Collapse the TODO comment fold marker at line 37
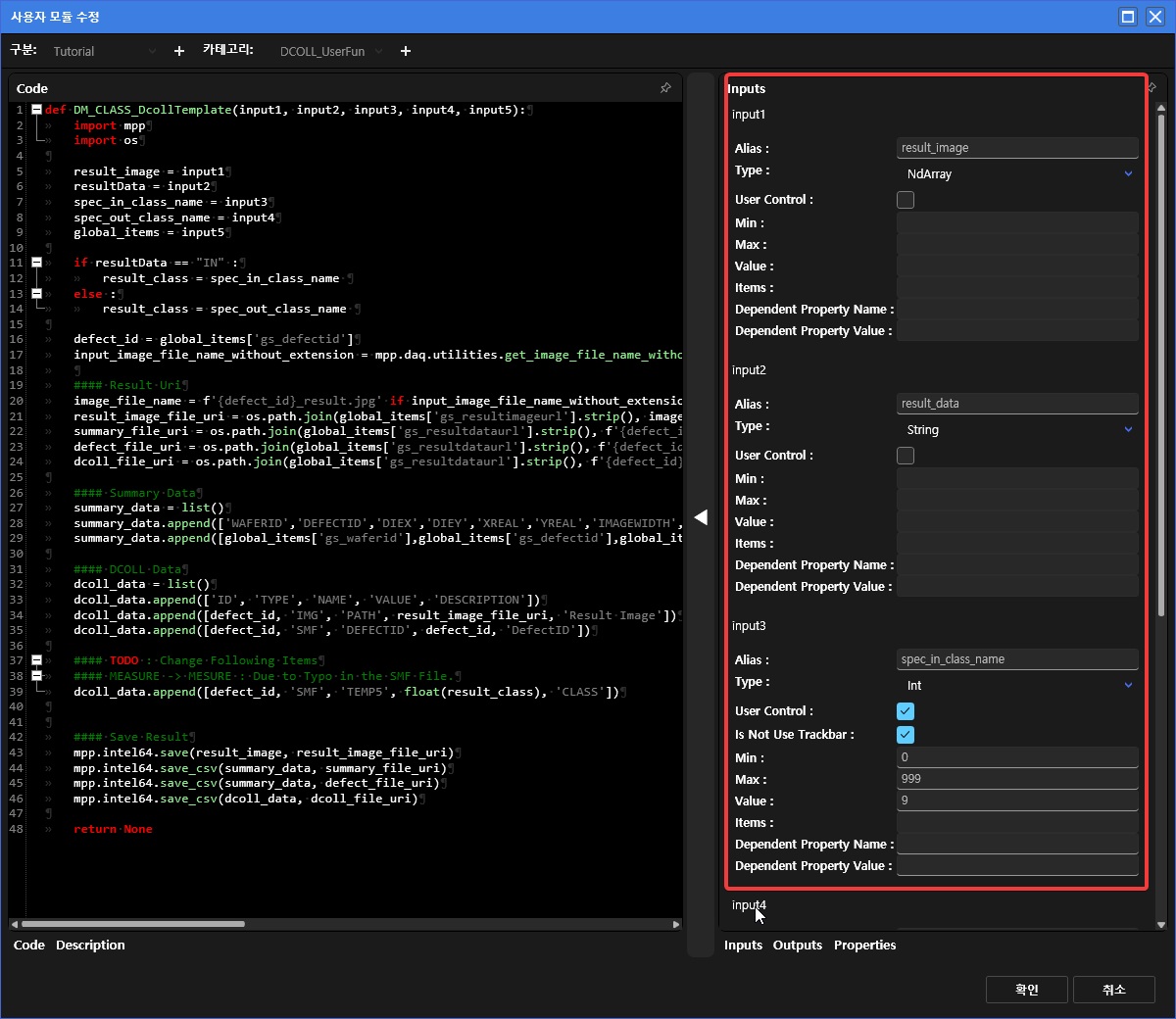This screenshot has height=1019, width=1176. (36, 660)
